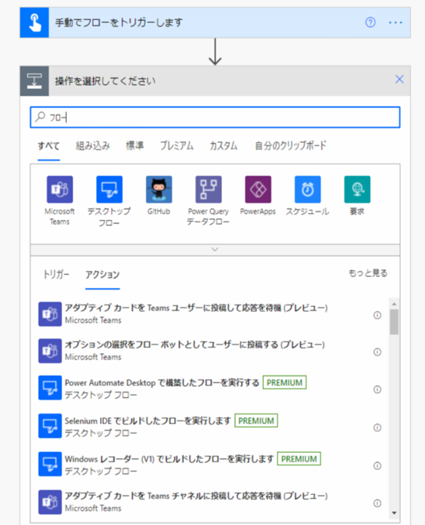Show info for Teams チャネル adaptive card action
Viewport: 425px width, 525px height.
point(377,503)
